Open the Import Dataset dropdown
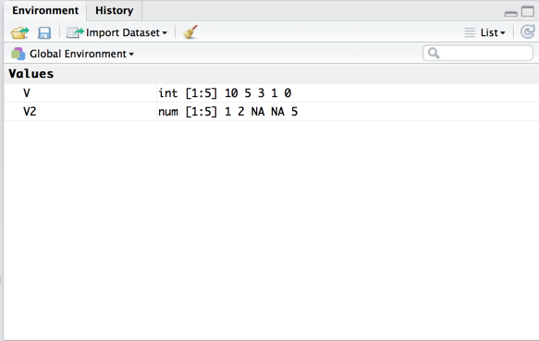Image resolution: width=539 pixels, height=341 pixels. (x=116, y=32)
